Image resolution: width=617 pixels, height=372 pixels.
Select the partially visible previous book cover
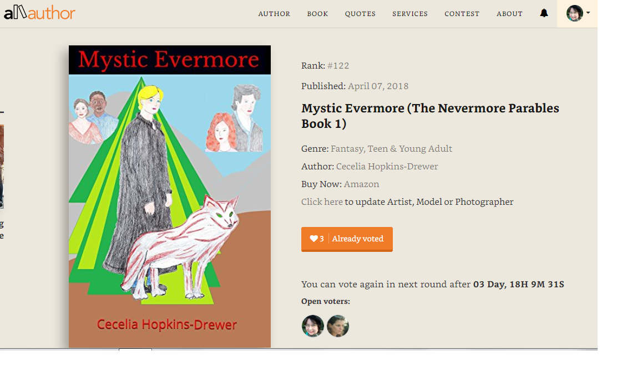[2, 167]
